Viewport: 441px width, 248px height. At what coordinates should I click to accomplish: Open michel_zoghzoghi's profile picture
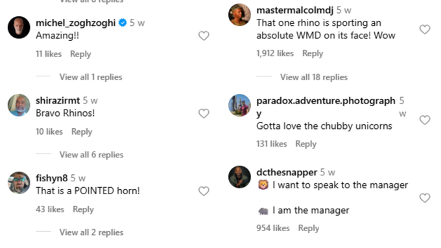tap(19, 27)
